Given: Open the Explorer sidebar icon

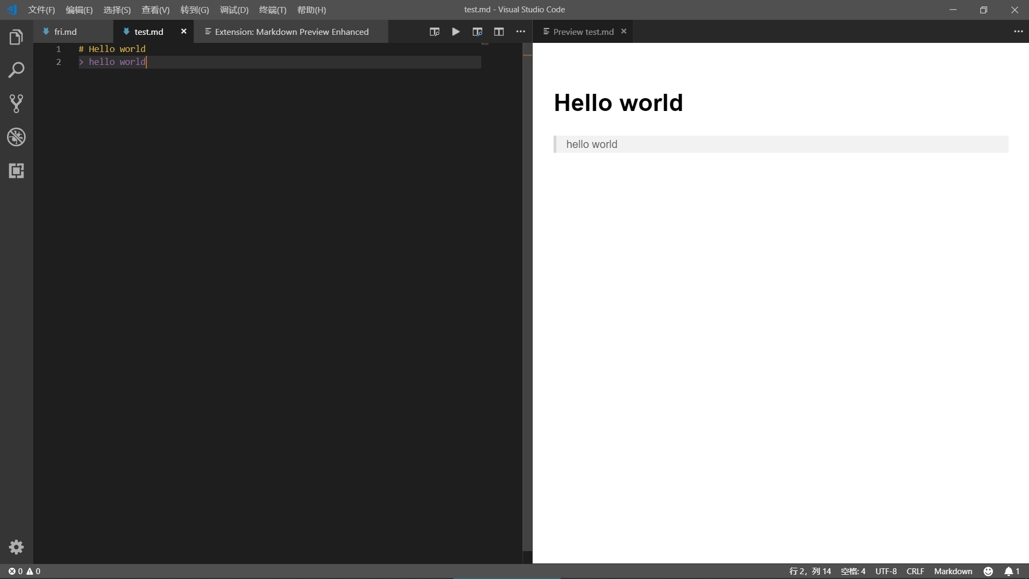Looking at the screenshot, I should (x=16, y=36).
